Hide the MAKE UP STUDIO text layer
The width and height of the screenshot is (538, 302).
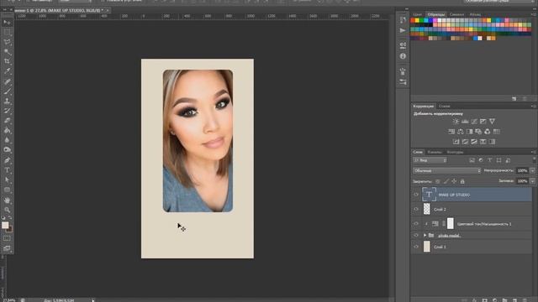coord(416,195)
